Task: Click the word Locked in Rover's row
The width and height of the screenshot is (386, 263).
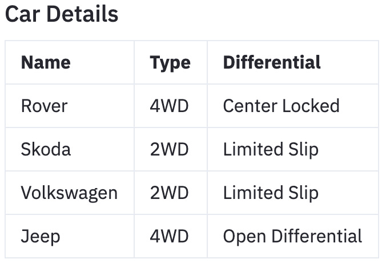Action: click(312, 106)
